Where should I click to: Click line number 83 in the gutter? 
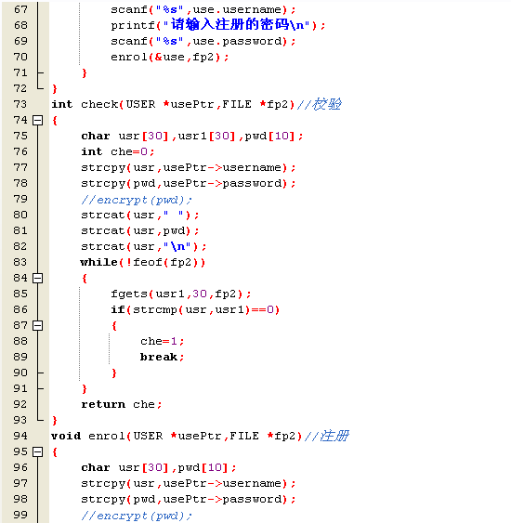20,262
